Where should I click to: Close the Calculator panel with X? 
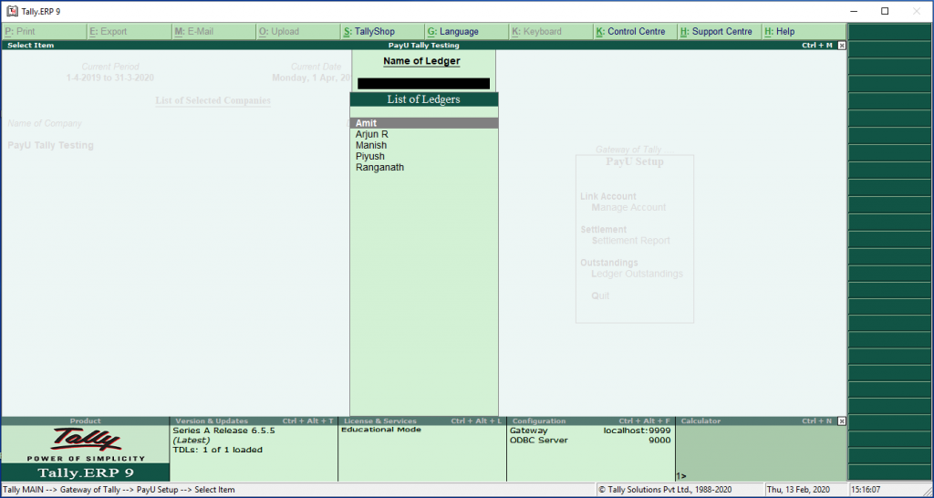[x=842, y=421]
